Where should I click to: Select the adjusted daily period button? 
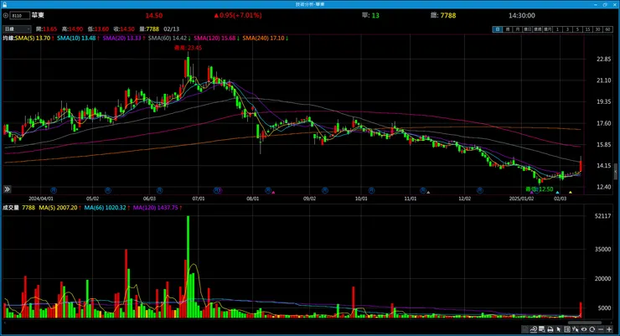point(528,29)
